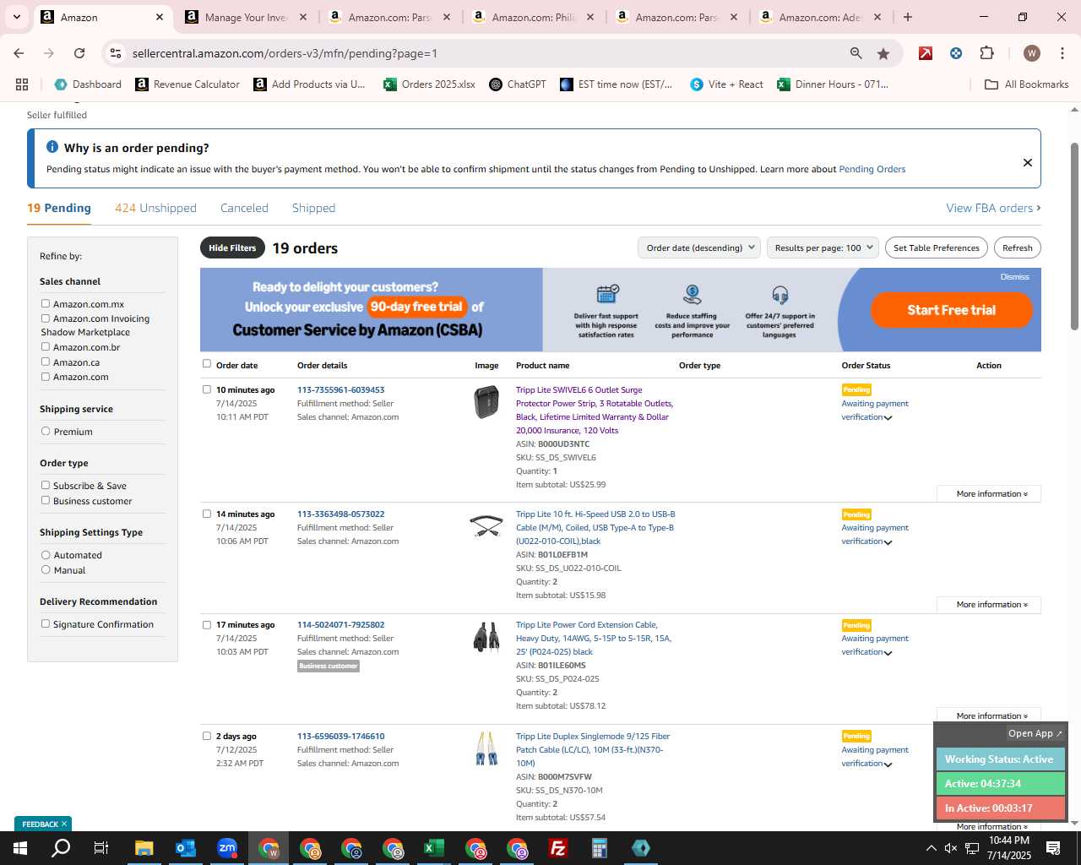1081x865 pixels.
Task: Click the Hide Filters button
Action: 232,248
